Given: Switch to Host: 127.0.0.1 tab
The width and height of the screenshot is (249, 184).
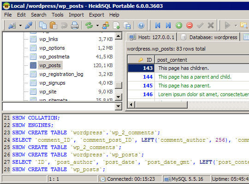Looking at the screenshot, I should 152,37.
